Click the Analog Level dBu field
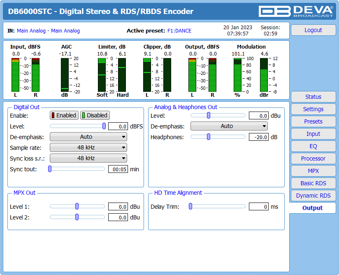339x275 pixels. (x=259, y=116)
